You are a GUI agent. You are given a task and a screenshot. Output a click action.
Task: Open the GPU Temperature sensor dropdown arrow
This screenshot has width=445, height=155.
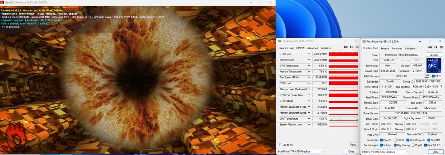coord(309,66)
